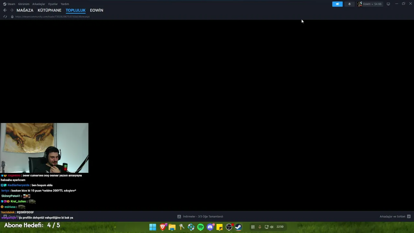Open Steam from the taskbar
The height and width of the screenshot is (233, 414).
click(238, 227)
